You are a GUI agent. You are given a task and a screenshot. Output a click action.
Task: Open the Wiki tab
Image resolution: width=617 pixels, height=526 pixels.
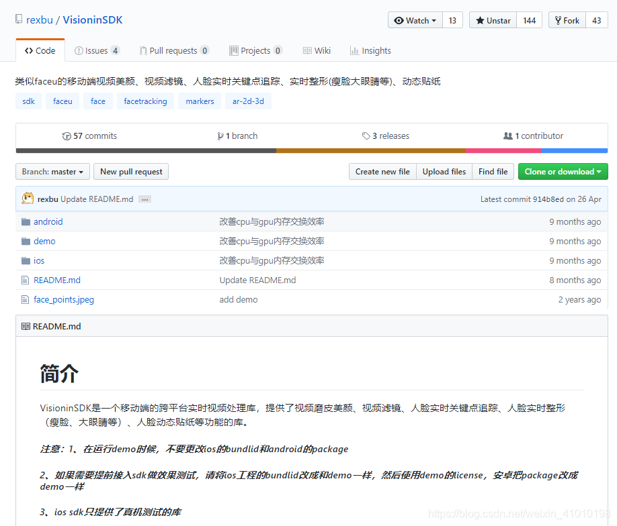[317, 51]
